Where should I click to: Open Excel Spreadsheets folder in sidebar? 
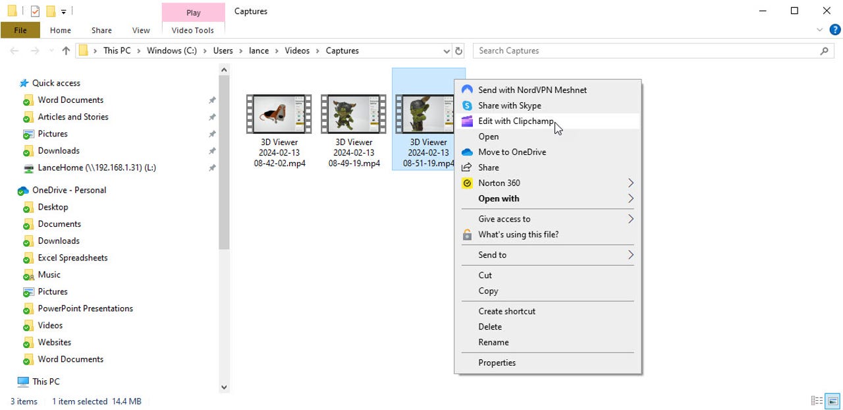click(x=72, y=258)
